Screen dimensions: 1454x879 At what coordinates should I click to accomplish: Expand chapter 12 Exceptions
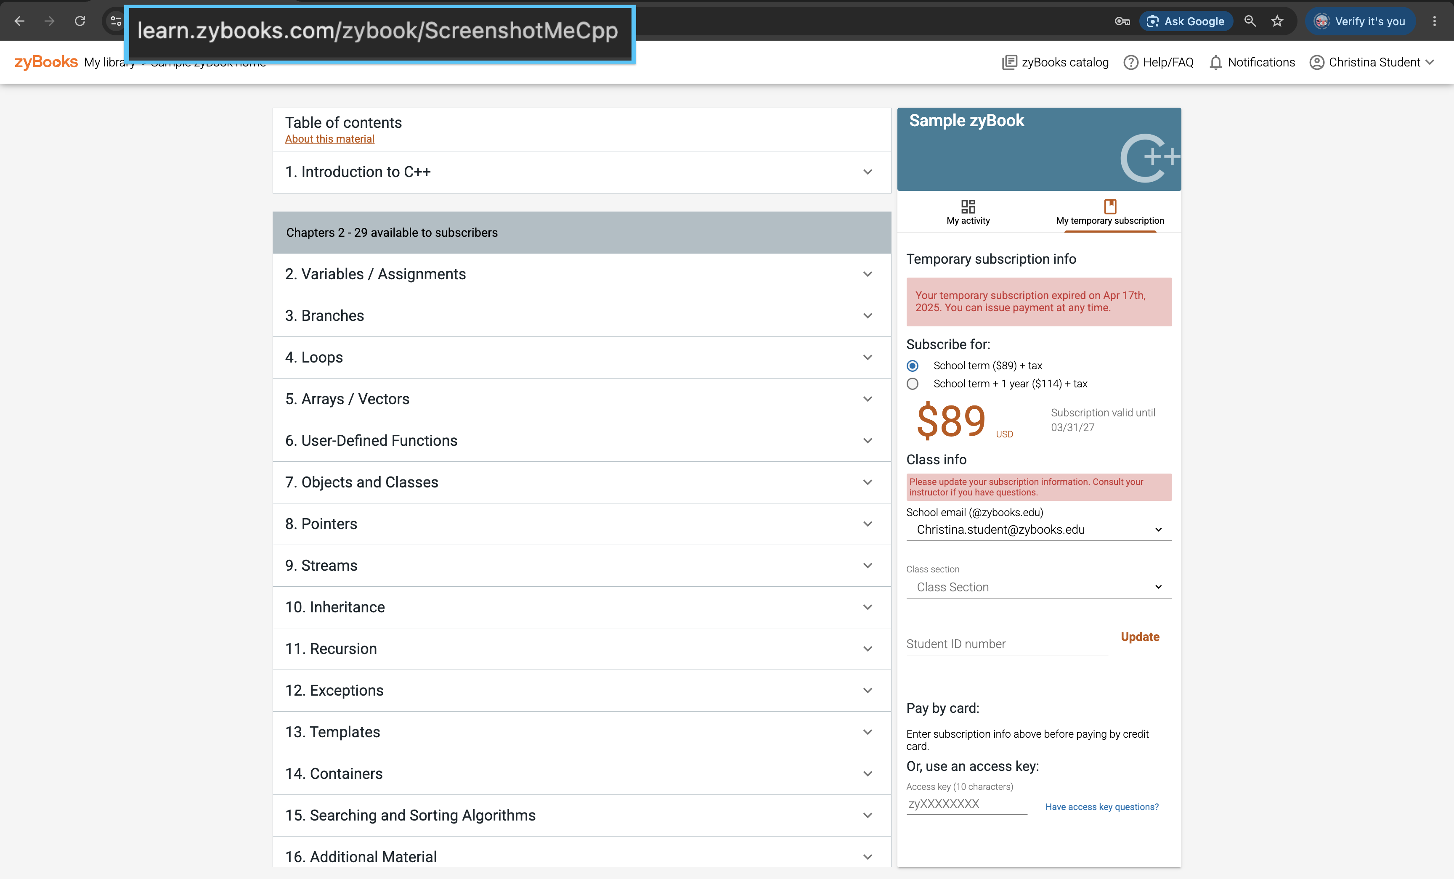click(582, 691)
